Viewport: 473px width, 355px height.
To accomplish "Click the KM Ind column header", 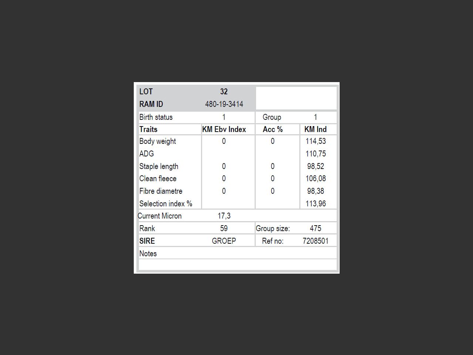I will click(x=315, y=129).
